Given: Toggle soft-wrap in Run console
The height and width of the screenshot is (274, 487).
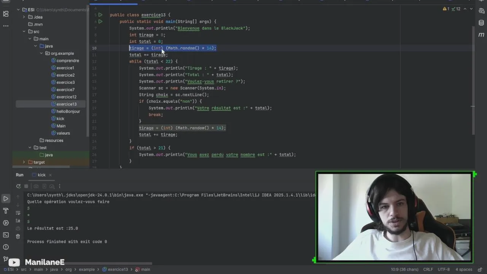Looking at the screenshot, I should click(x=18, y=213).
